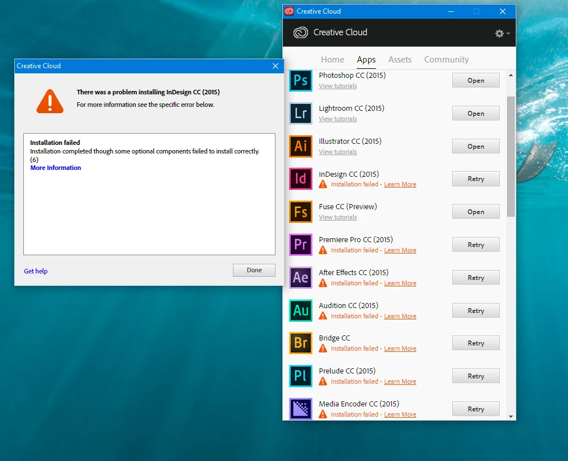Viewport: 568px width, 461px height.
Task: Retry Bridge CC installation
Action: [475, 343]
